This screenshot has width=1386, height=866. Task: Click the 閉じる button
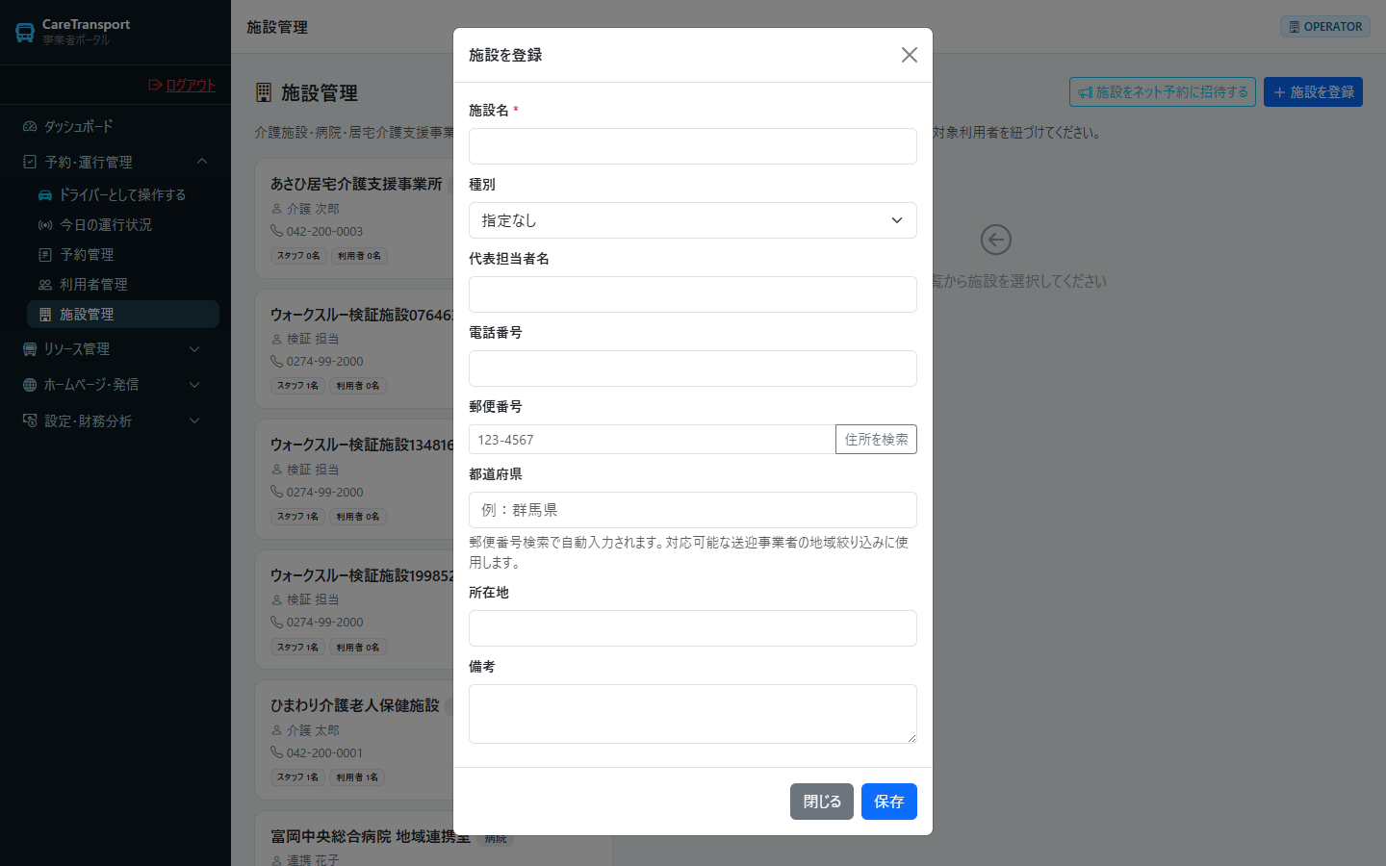coord(822,802)
